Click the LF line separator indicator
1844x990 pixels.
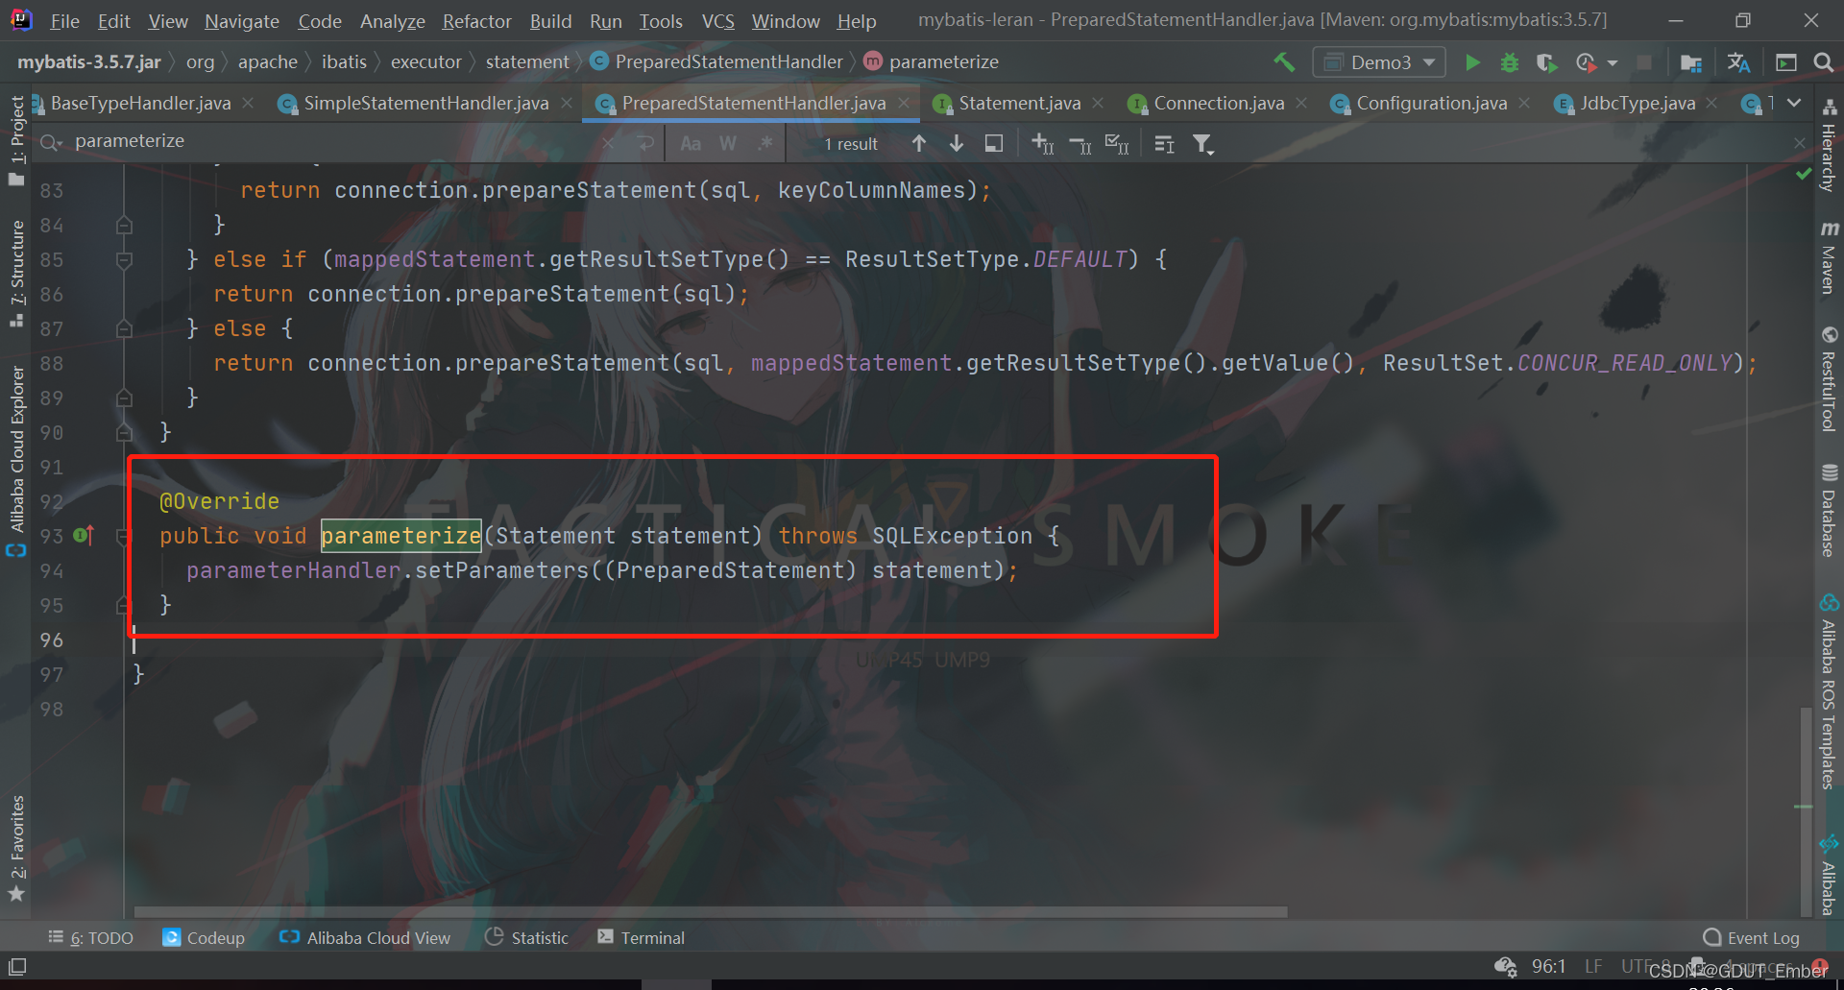click(1593, 966)
